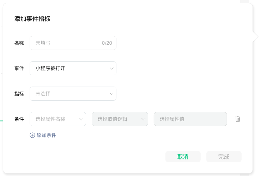Focus the 名称 input showing 未填写

[73, 43]
